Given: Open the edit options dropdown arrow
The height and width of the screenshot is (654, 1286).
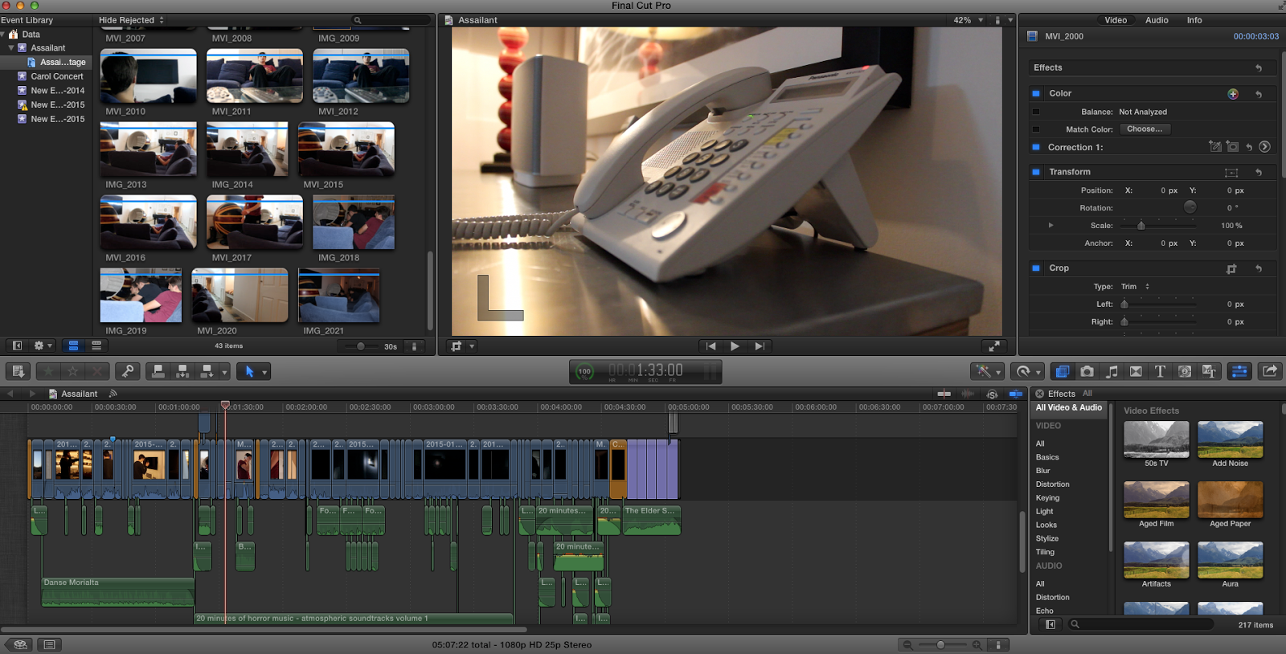Looking at the screenshot, I should pyautogui.click(x=224, y=372).
